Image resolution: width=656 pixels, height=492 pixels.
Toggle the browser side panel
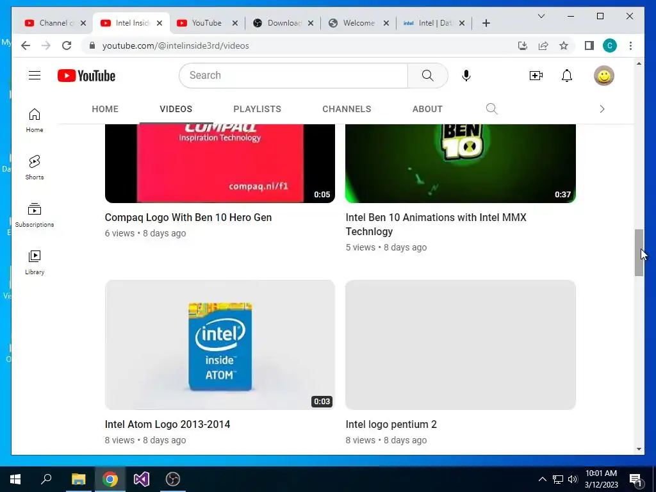click(589, 45)
